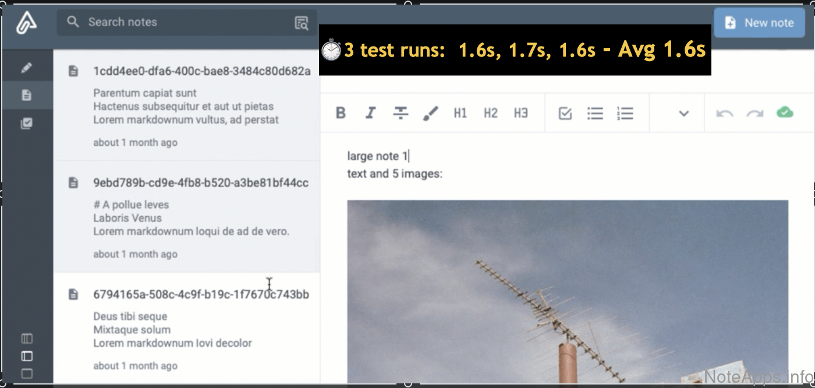Insert a checkbox checklist item

coord(565,113)
